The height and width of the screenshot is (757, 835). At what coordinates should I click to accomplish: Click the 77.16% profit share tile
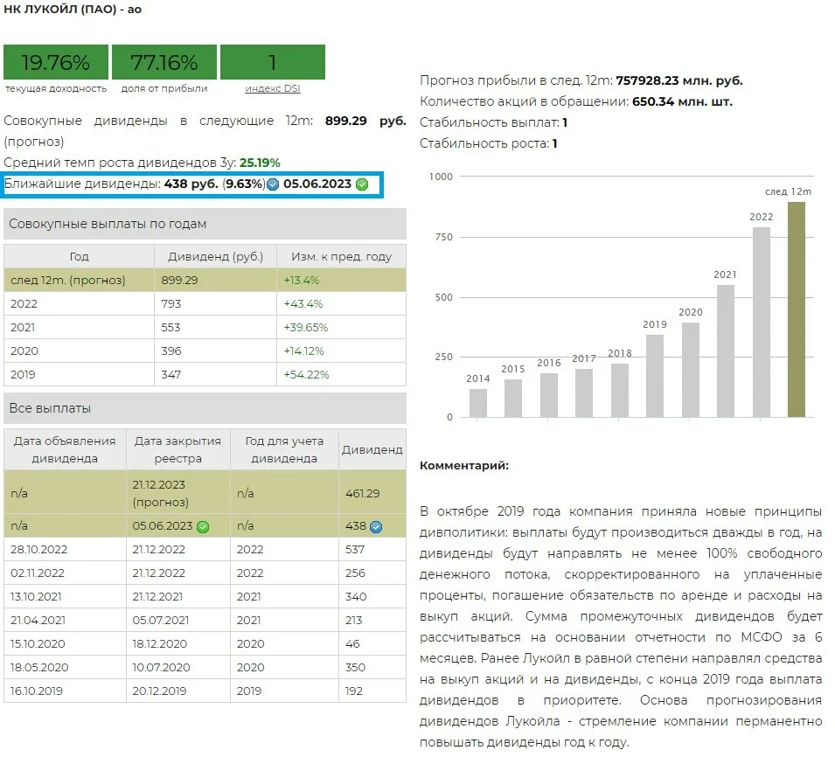point(164,63)
